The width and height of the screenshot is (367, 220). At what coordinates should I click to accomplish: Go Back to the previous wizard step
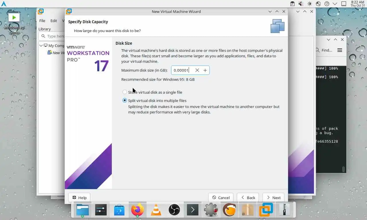[248, 198]
